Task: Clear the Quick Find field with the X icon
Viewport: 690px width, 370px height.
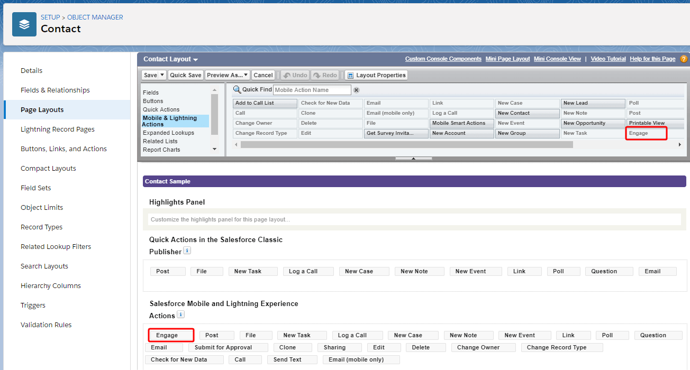Action: point(356,90)
